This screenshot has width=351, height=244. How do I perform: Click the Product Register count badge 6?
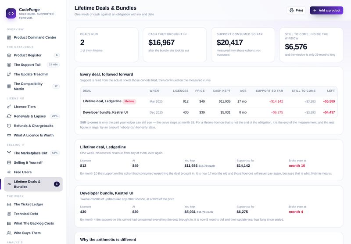[57, 55]
